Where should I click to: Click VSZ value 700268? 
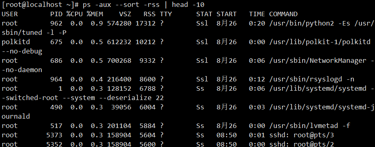coord(119,61)
